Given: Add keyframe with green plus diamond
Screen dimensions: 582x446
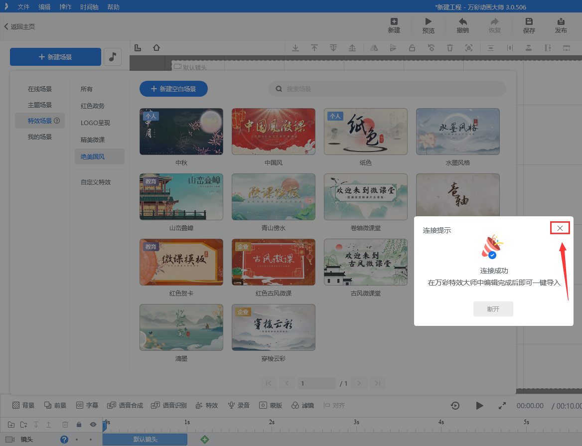Looking at the screenshot, I should [x=204, y=440].
